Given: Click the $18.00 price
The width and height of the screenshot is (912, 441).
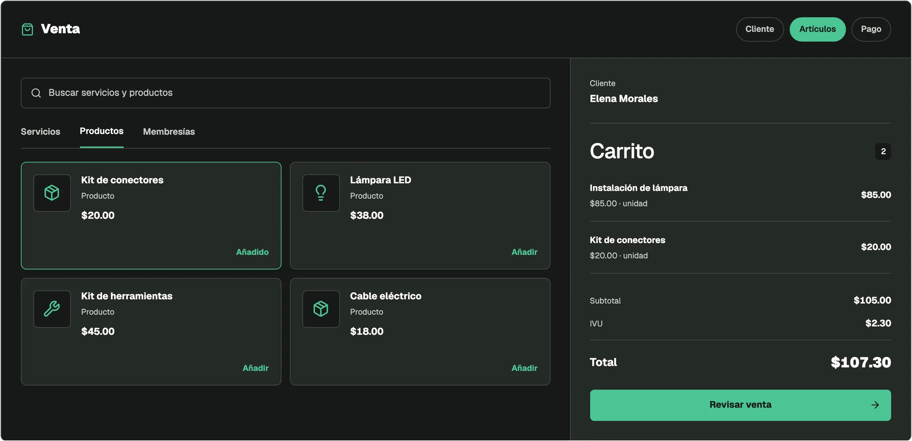Looking at the screenshot, I should 367,332.
